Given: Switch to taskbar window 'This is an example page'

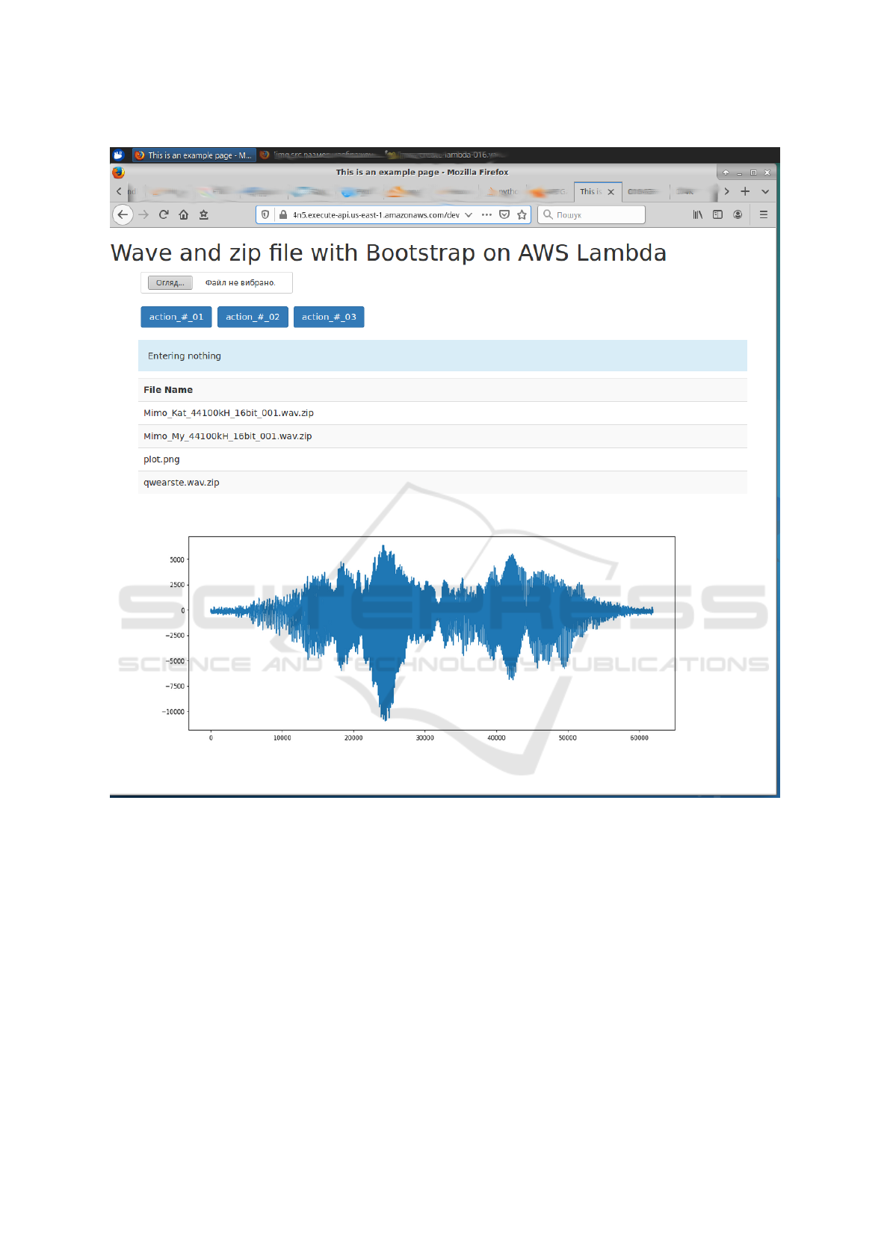Looking at the screenshot, I should pos(194,155).
